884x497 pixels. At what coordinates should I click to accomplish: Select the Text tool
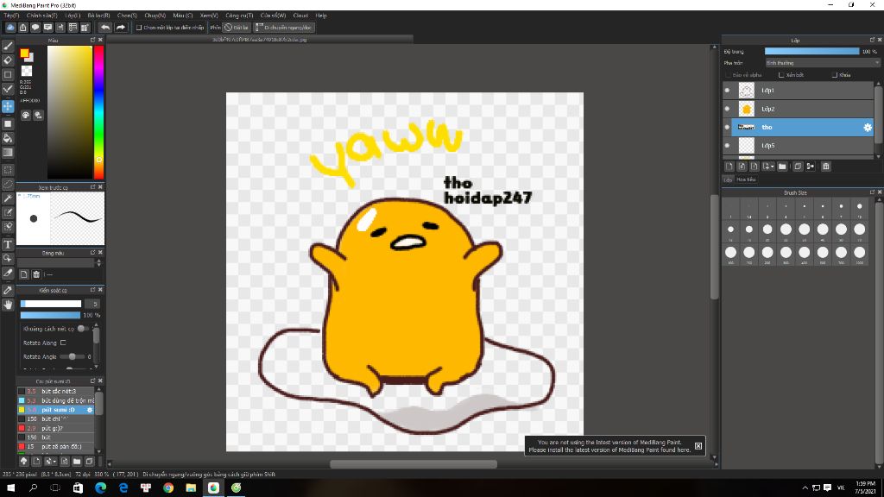pos(8,244)
